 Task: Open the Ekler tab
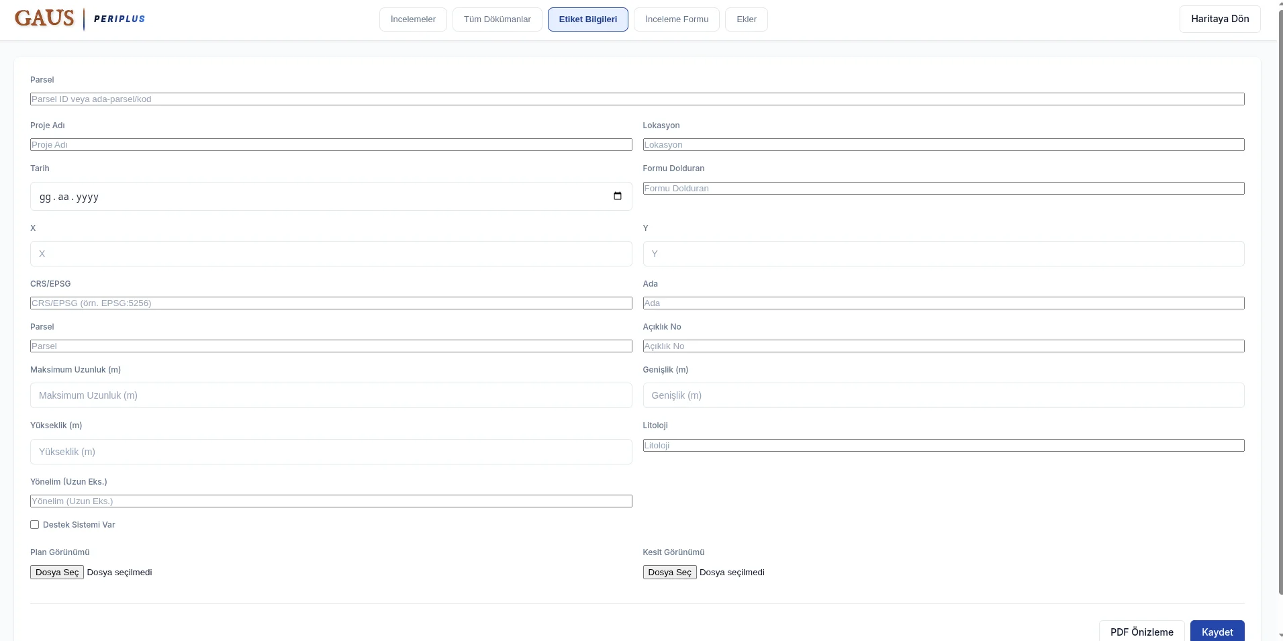(x=746, y=19)
